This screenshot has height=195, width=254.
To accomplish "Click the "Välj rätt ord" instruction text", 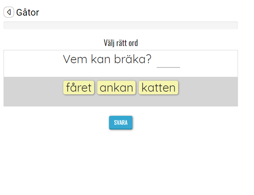I will [x=120, y=43].
